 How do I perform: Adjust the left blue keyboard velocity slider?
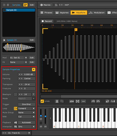41,116
